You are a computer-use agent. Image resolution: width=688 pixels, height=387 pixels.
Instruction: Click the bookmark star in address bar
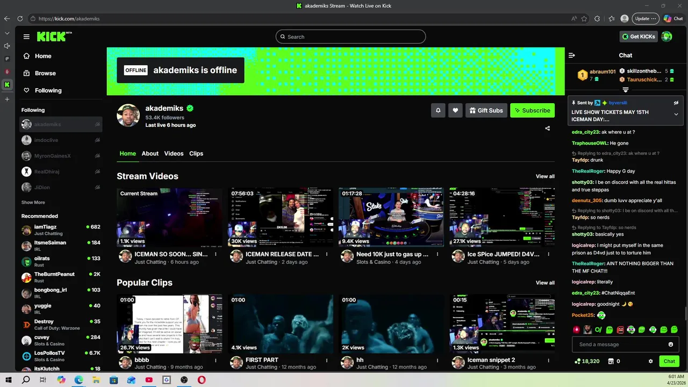584,19
